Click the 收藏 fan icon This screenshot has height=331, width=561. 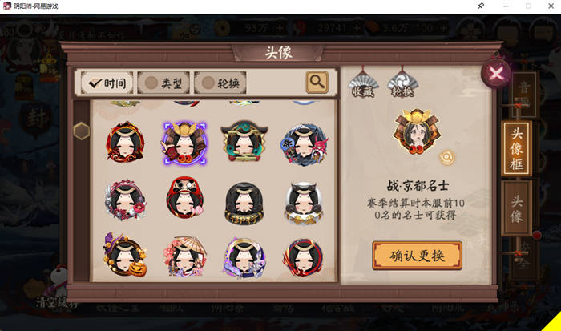363,84
